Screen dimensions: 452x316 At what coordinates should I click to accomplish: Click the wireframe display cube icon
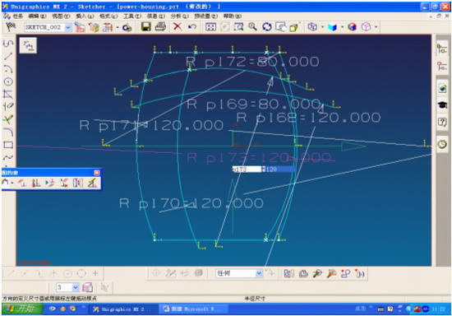[312, 27]
